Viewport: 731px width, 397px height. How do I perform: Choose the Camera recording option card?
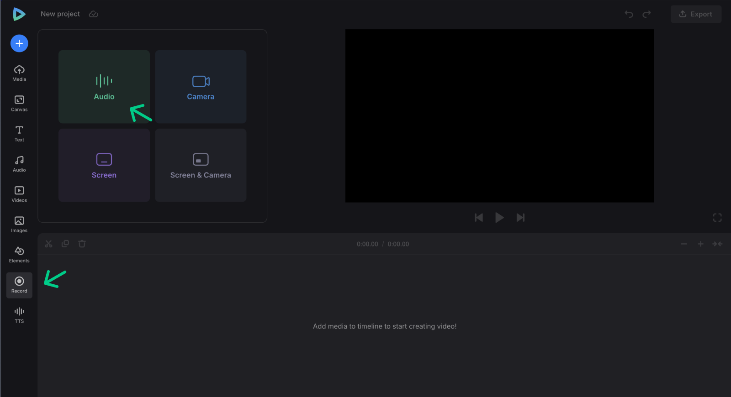point(201,87)
